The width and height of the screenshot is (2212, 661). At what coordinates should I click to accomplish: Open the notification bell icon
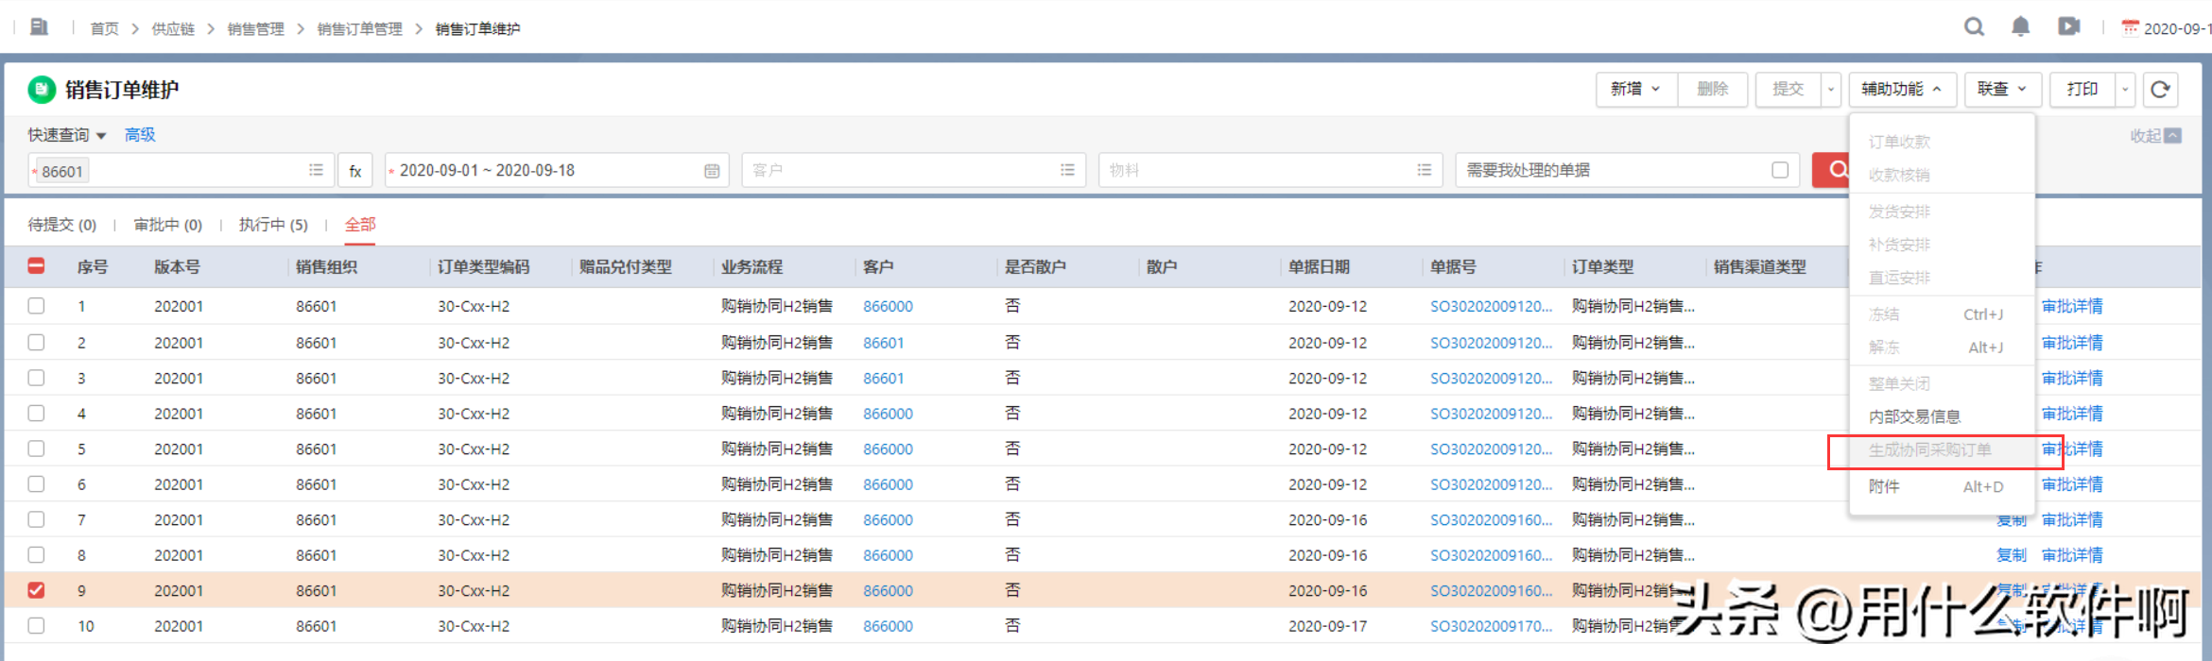click(x=2020, y=27)
